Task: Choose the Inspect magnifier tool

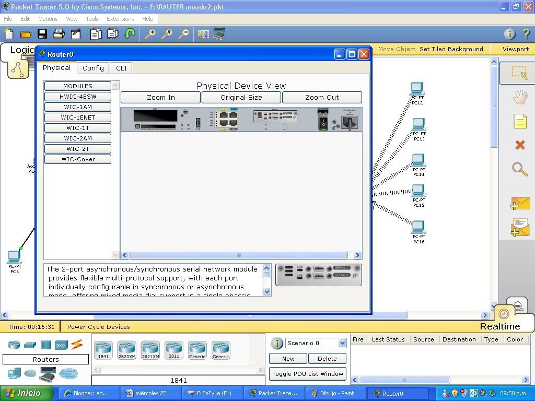Action: click(520, 169)
